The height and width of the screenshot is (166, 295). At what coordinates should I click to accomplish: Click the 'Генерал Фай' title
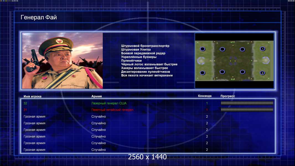[38, 17]
